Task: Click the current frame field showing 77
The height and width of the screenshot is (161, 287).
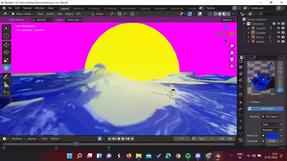Action: tap(182, 139)
